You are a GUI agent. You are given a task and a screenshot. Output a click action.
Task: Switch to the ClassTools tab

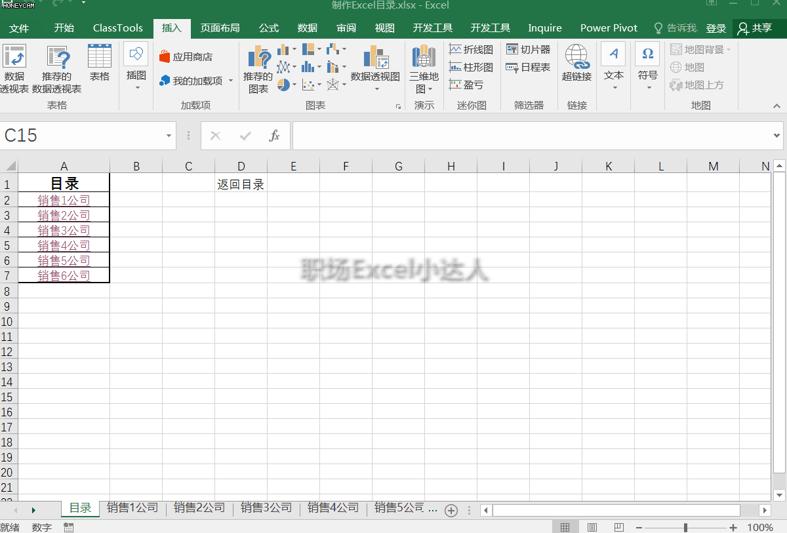click(118, 28)
